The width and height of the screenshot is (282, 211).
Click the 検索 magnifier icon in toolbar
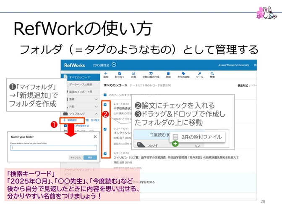tap(212, 73)
